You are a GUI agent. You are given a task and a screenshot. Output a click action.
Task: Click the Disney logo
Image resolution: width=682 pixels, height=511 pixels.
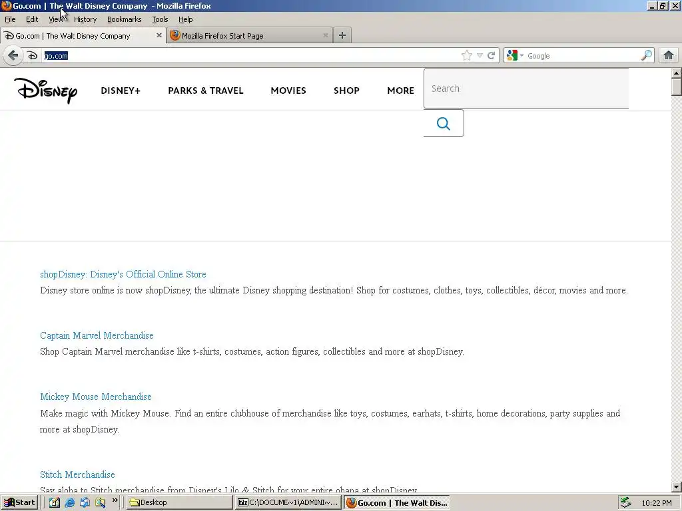pos(46,90)
